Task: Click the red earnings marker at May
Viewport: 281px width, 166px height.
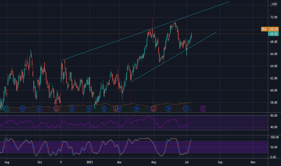Action: 154,109
